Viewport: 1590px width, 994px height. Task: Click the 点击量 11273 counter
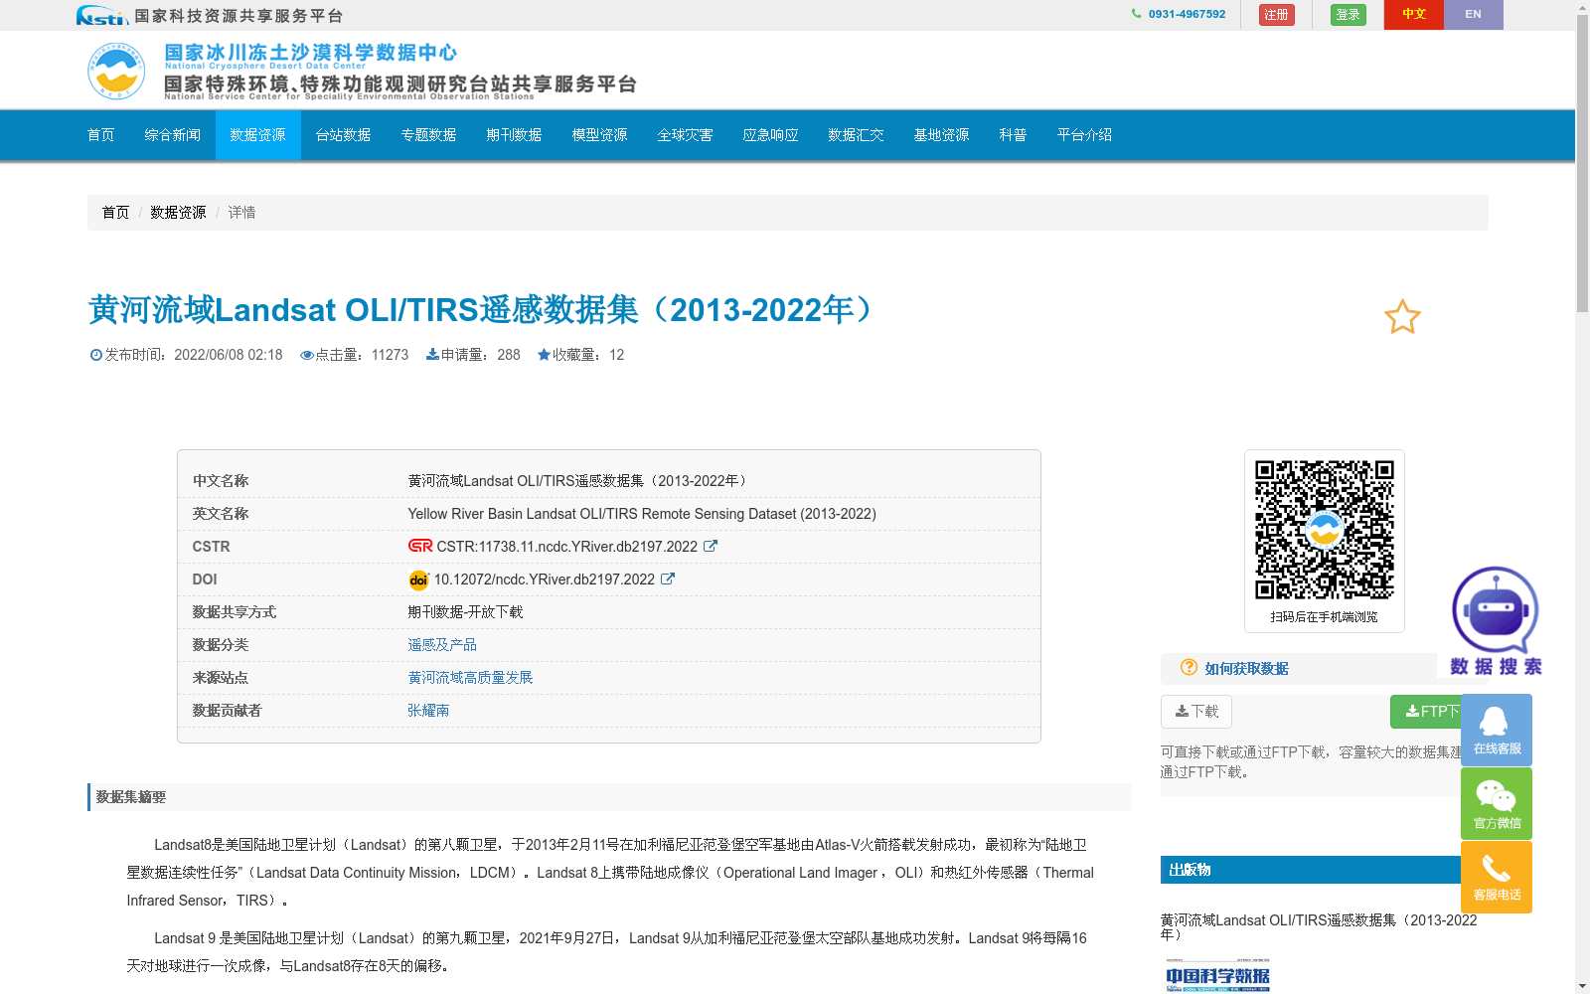pyautogui.click(x=355, y=355)
